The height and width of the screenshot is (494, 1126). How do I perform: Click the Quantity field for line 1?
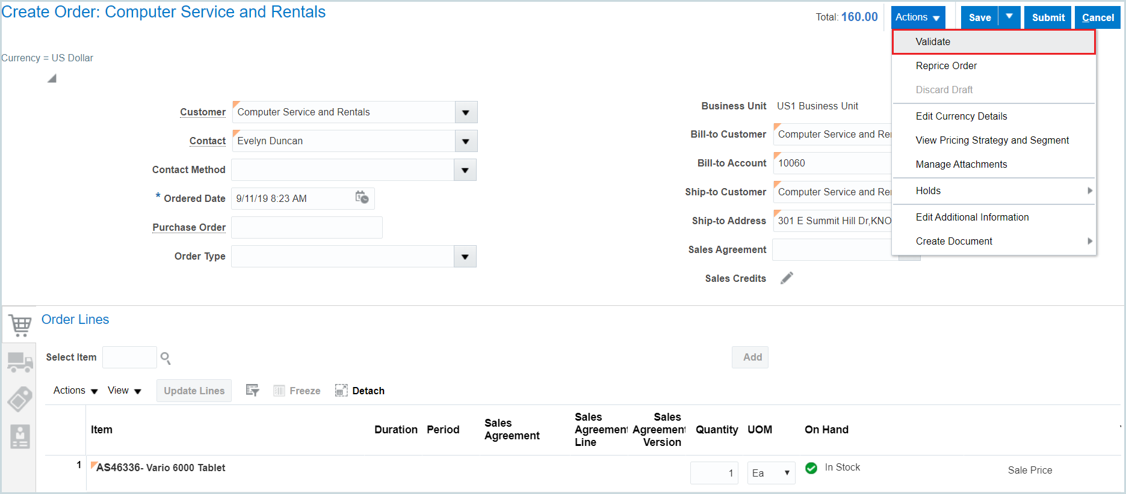[714, 473]
